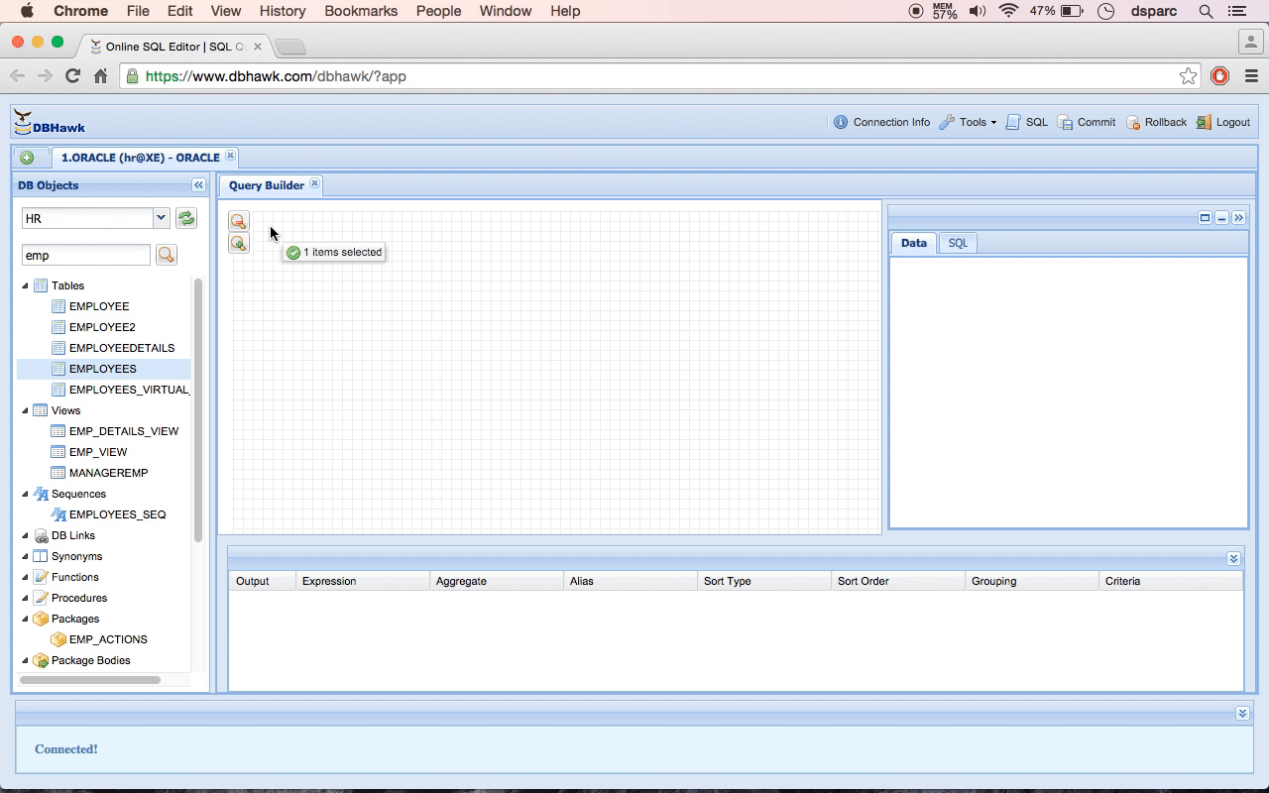Select the zoom out tool in Query Builder
This screenshot has height=793, width=1269.
(238, 221)
